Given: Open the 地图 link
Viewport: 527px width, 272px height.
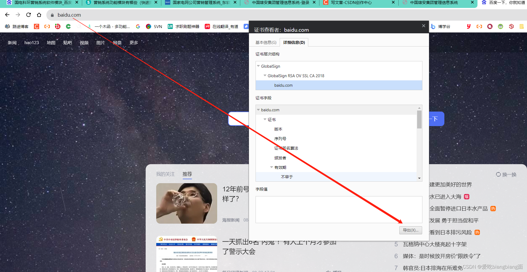Looking at the screenshot, I should click(51, 43).
